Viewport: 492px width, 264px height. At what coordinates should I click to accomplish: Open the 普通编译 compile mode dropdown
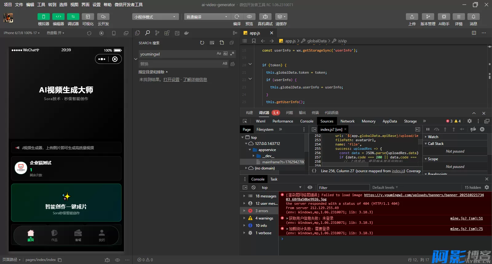[207, 17]
